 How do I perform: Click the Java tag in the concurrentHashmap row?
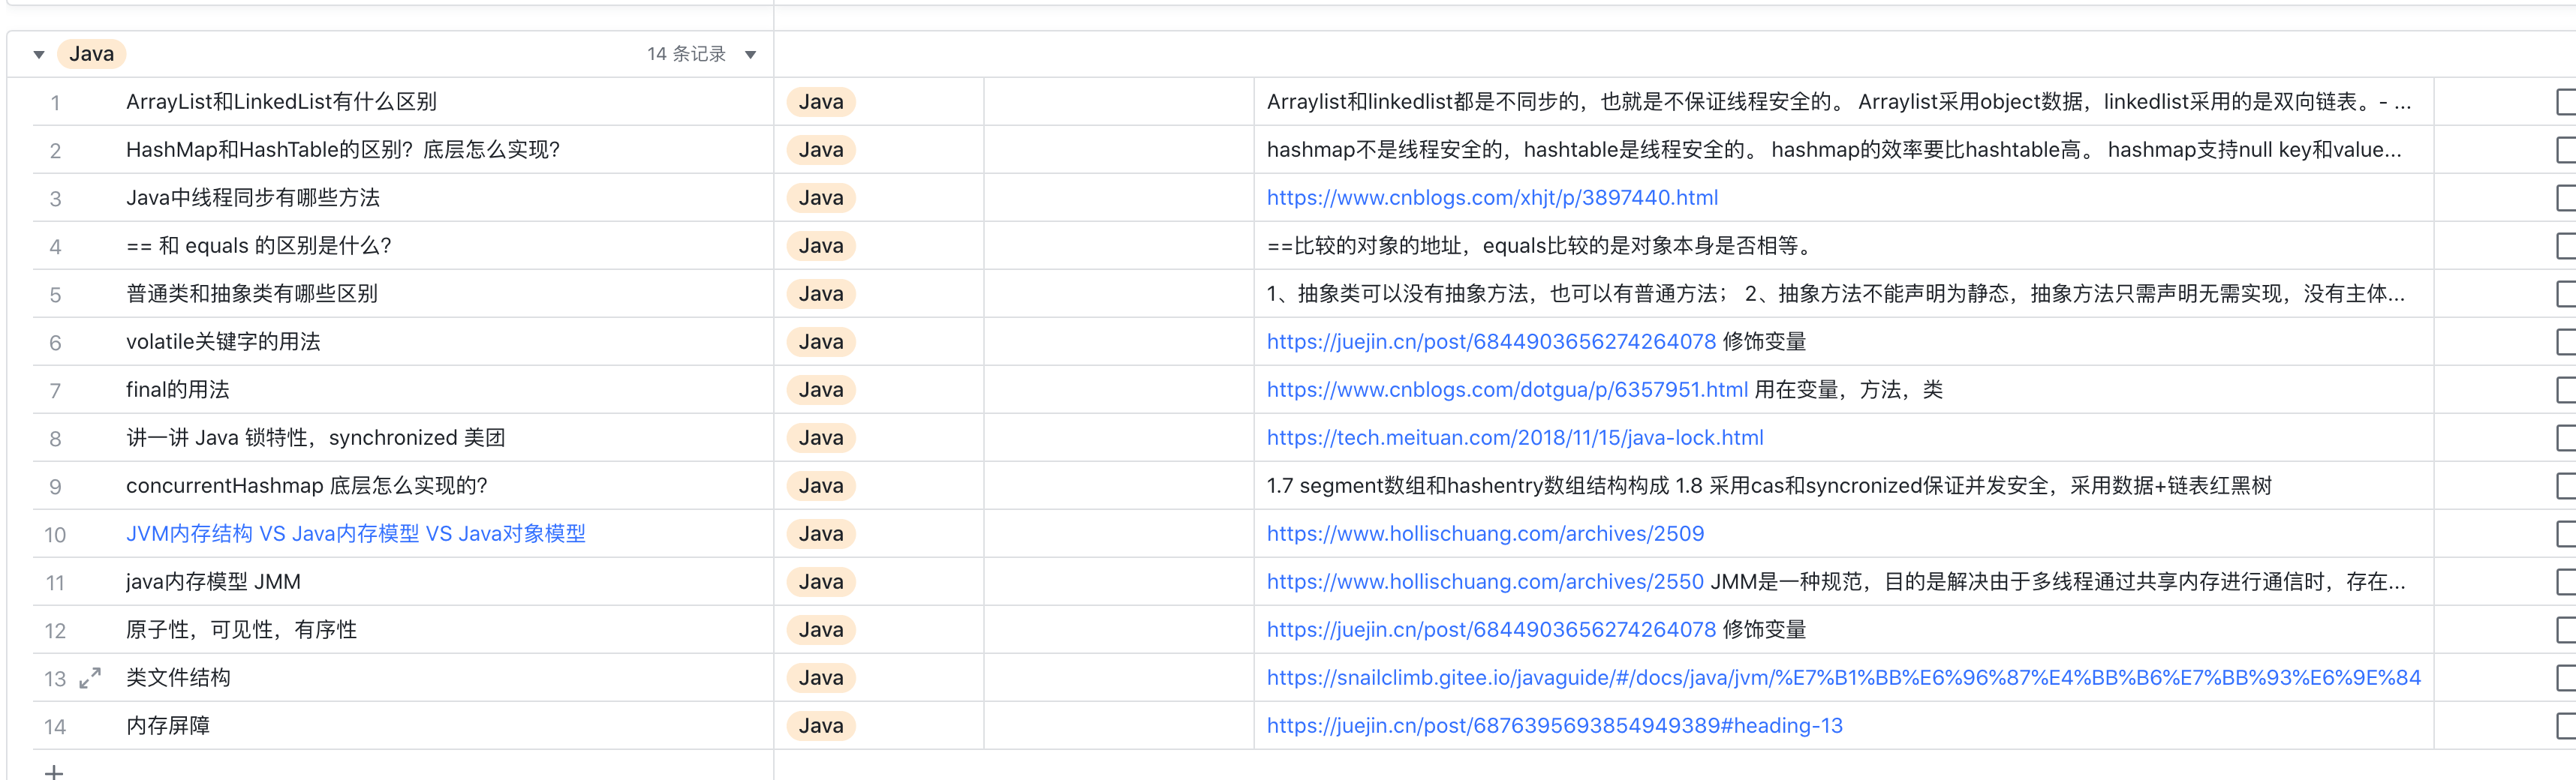[821, 485]
